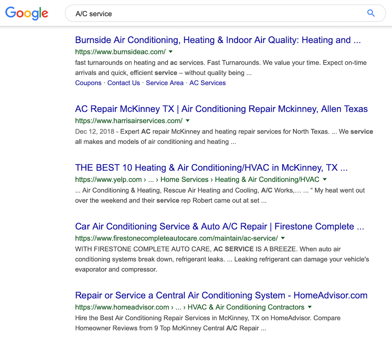Click the https://www.harrisairservices.com/ URL text

(129, 121)
